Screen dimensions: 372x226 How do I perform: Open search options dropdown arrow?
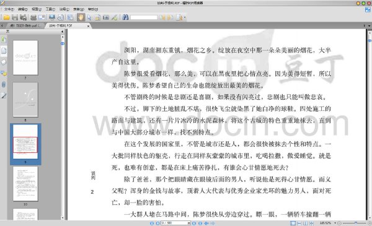185,17
